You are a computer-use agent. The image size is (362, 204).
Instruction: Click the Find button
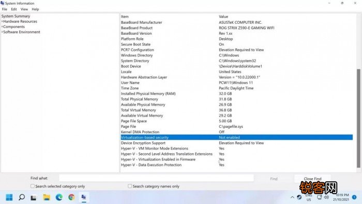click(x=274, y=179)
